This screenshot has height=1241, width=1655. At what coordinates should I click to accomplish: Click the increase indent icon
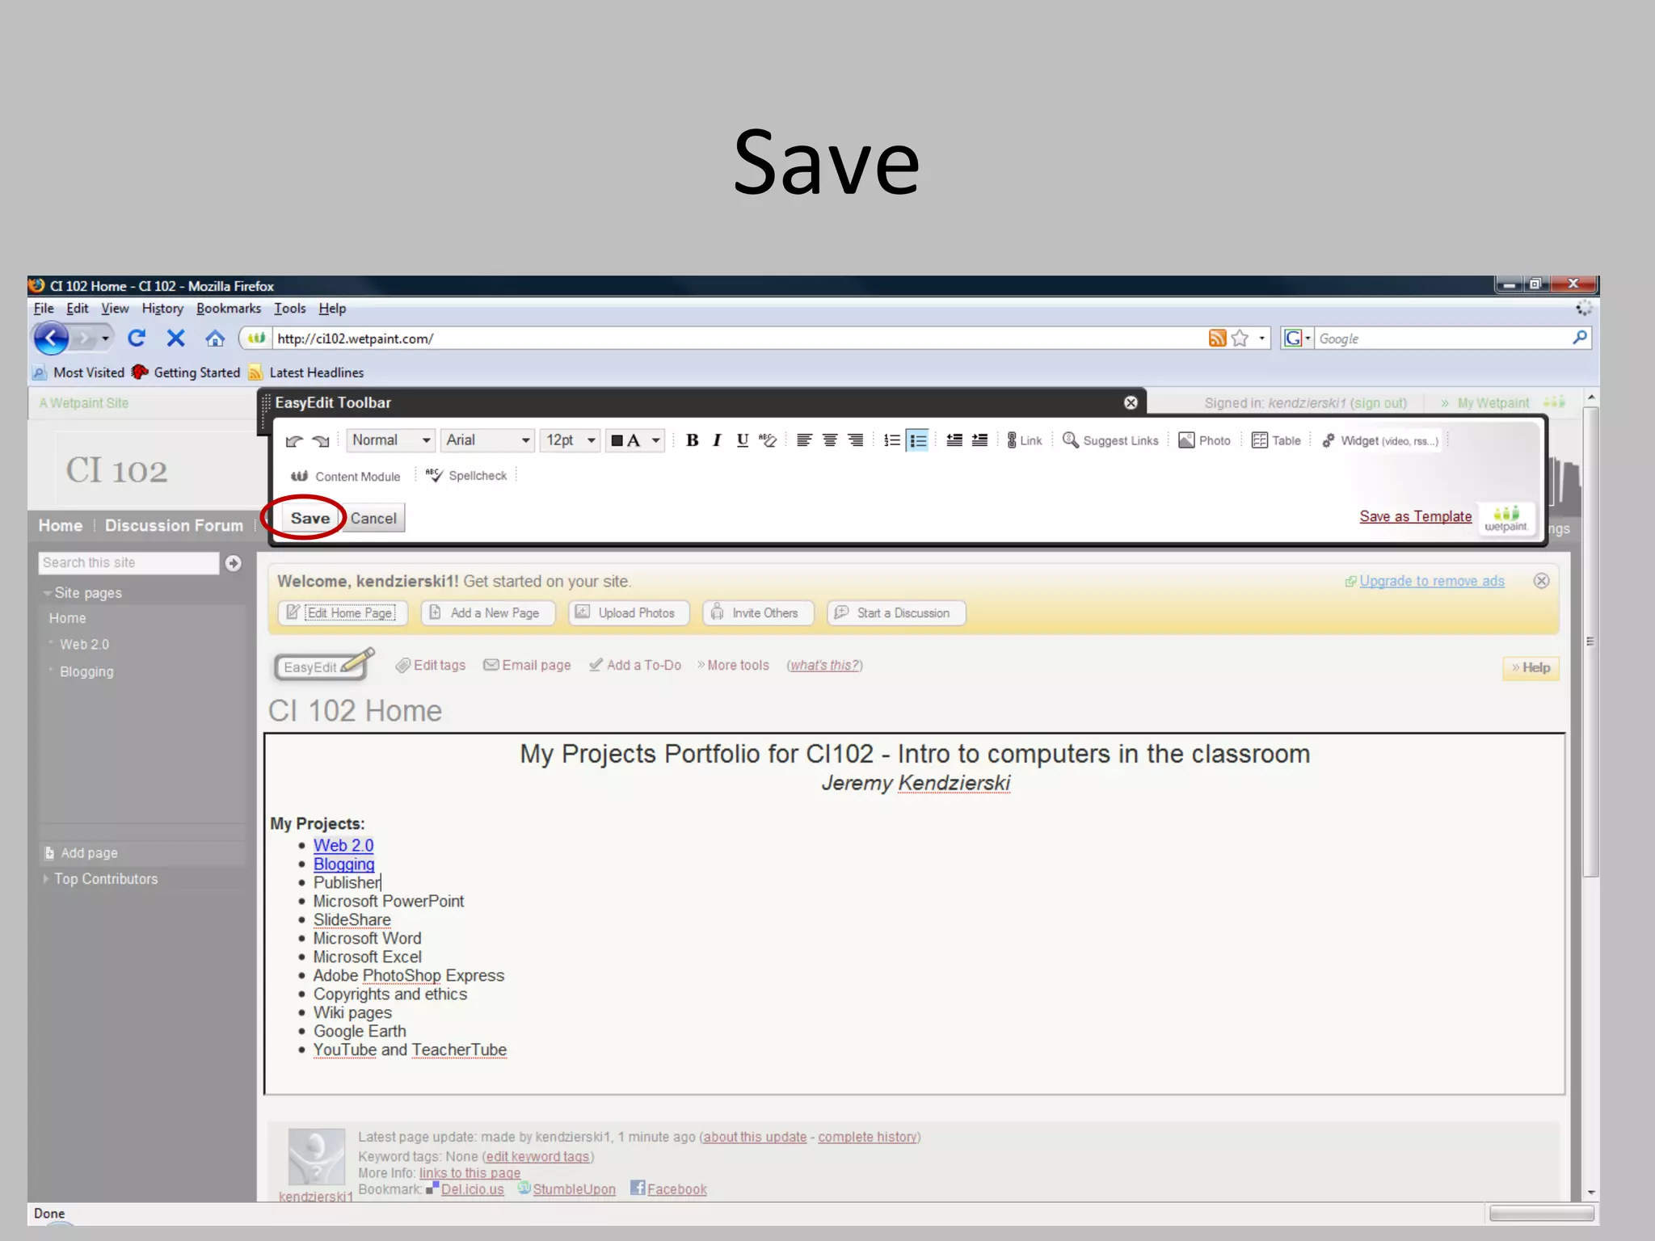click(979, 440)
